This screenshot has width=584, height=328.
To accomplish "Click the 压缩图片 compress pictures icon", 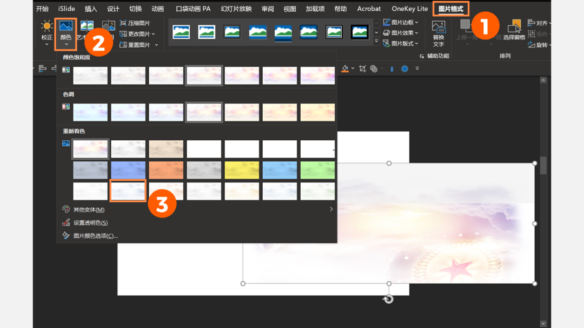I will tap(123, 23).
